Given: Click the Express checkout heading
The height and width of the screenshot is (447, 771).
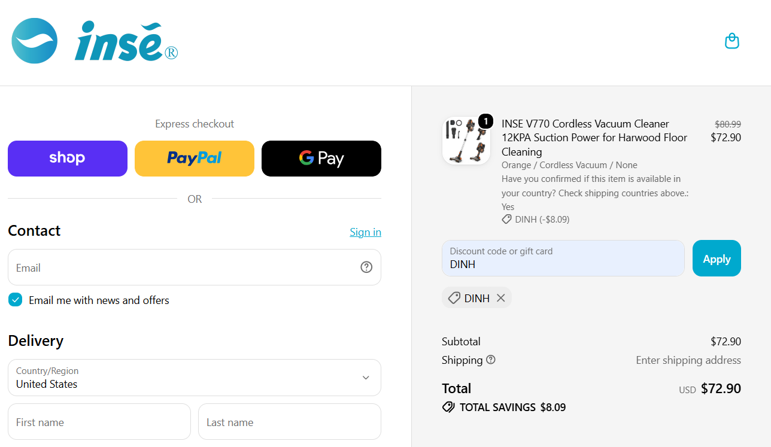Looking at the screenshot, I should (195, 124).
